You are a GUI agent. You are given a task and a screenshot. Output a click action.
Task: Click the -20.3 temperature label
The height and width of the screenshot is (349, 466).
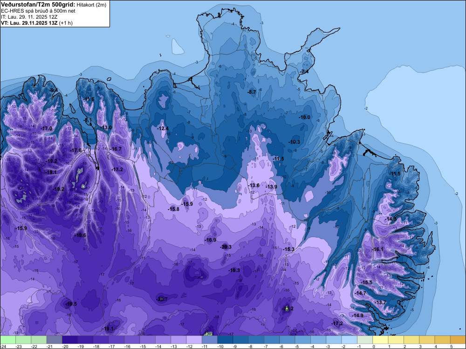pos(226,247)
